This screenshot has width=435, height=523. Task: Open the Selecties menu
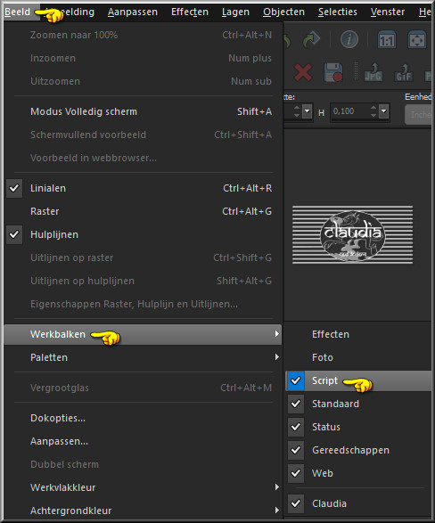point(337,12)
